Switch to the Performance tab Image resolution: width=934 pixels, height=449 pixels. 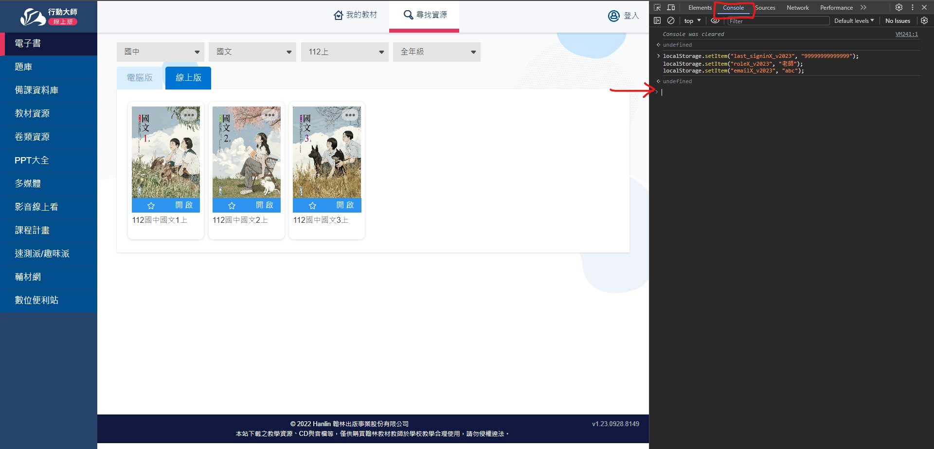coord(836,7)
